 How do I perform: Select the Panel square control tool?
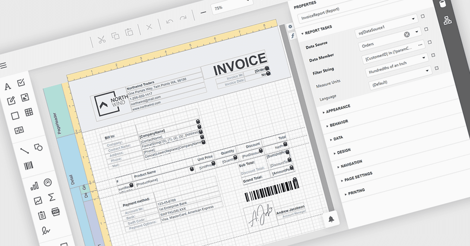click(15, 116)
